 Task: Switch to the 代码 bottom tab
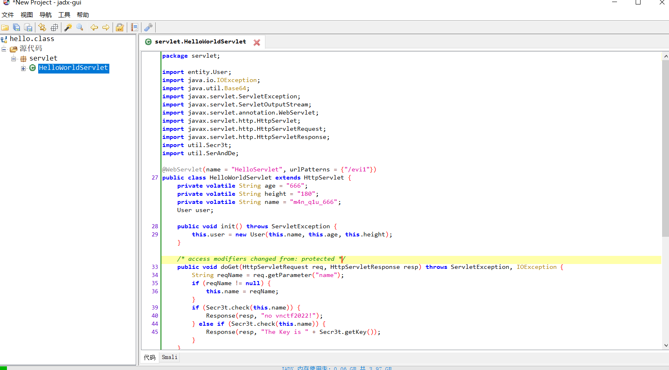(150, 357)
